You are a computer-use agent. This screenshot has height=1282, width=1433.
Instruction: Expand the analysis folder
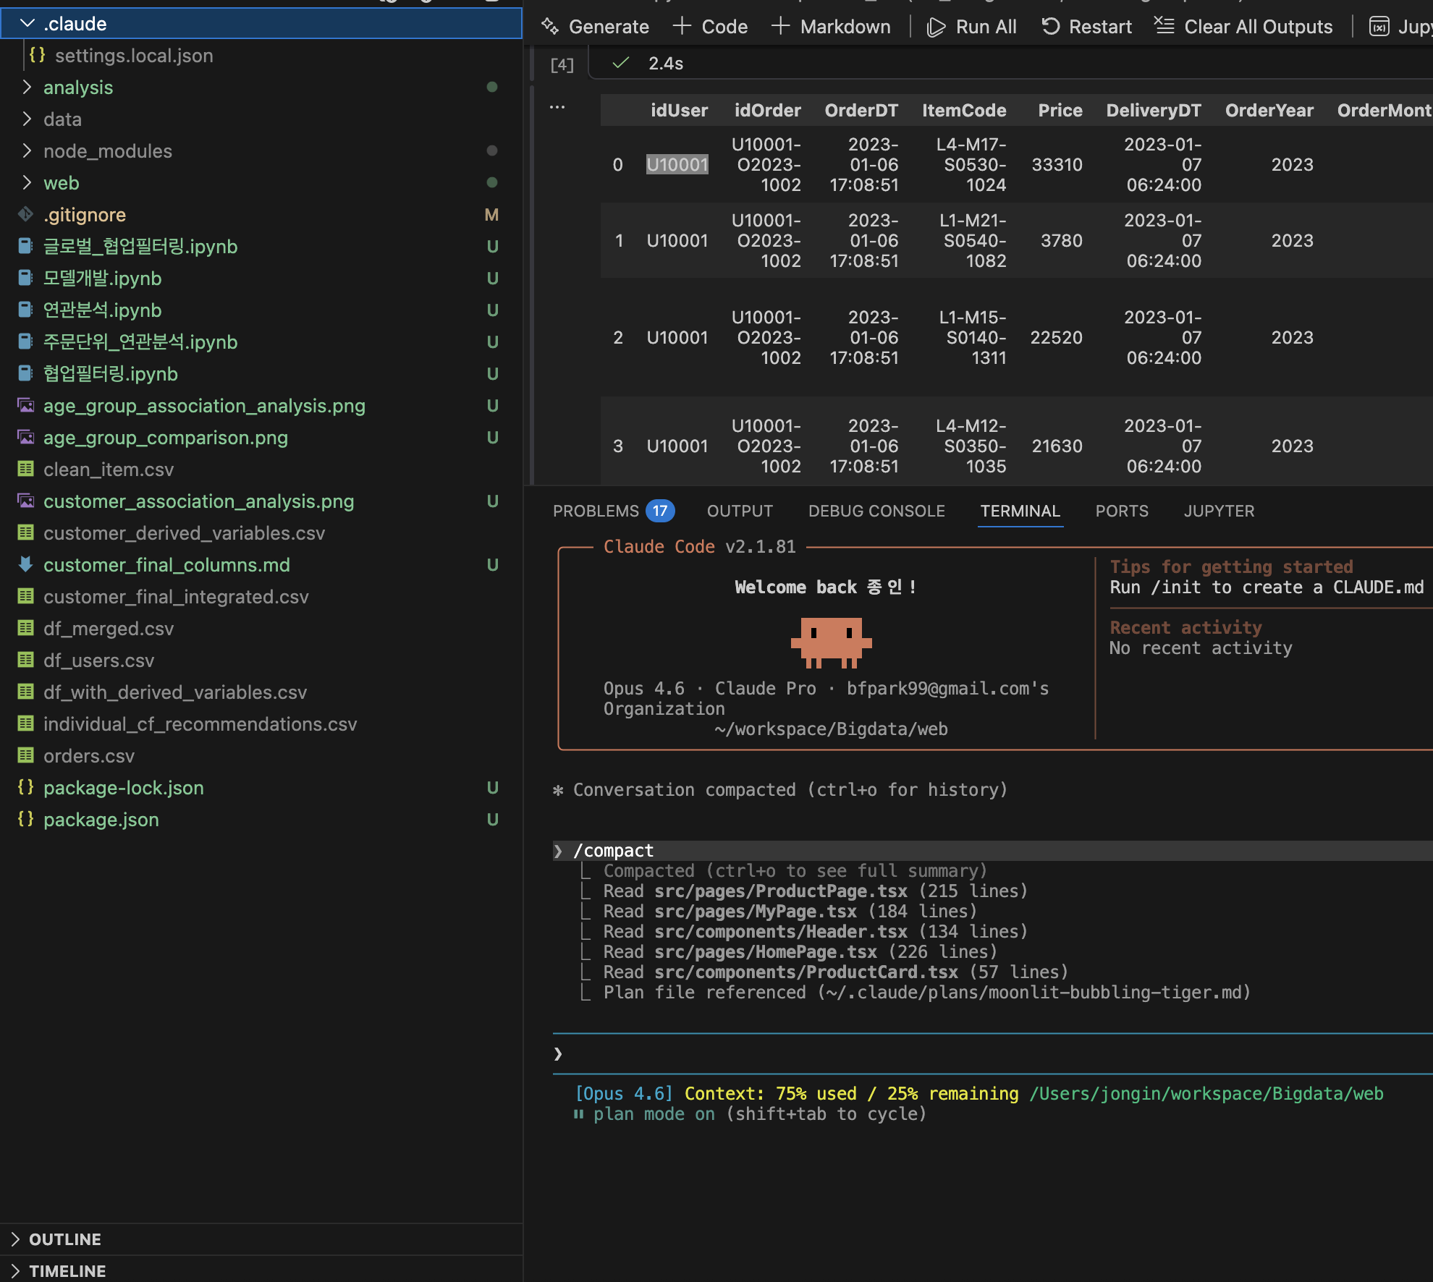(28, 88)
